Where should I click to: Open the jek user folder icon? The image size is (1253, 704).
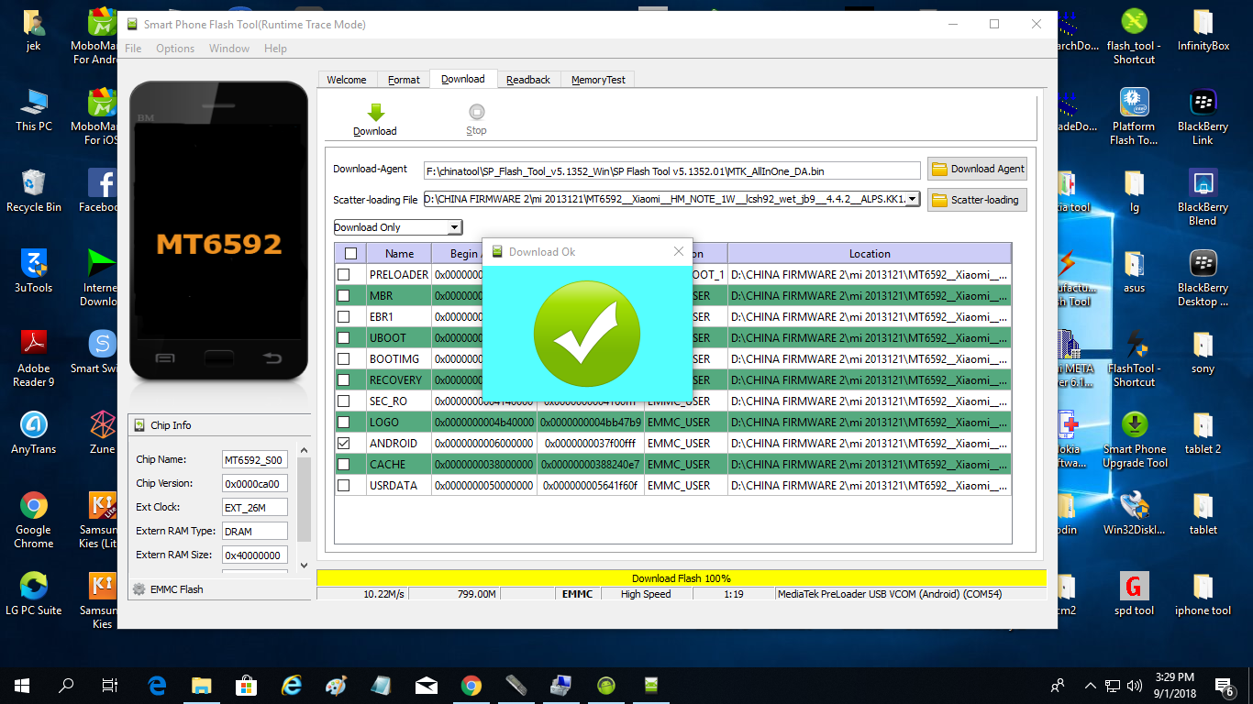coord(34,29)
